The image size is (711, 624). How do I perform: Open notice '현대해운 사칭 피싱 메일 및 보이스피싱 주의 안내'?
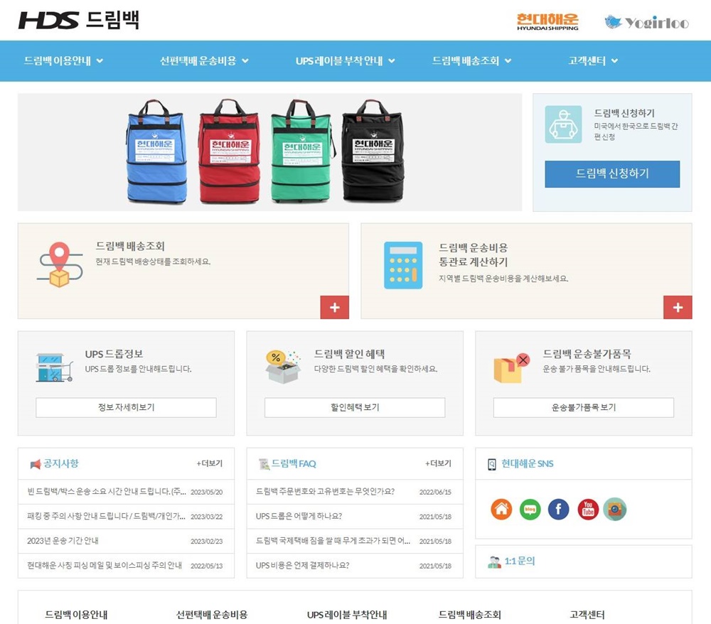(x=105, y=565)
